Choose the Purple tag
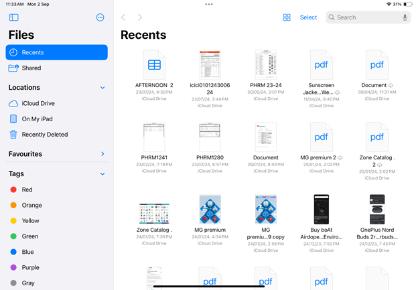 pyautogui.click(x=56, y=268)
